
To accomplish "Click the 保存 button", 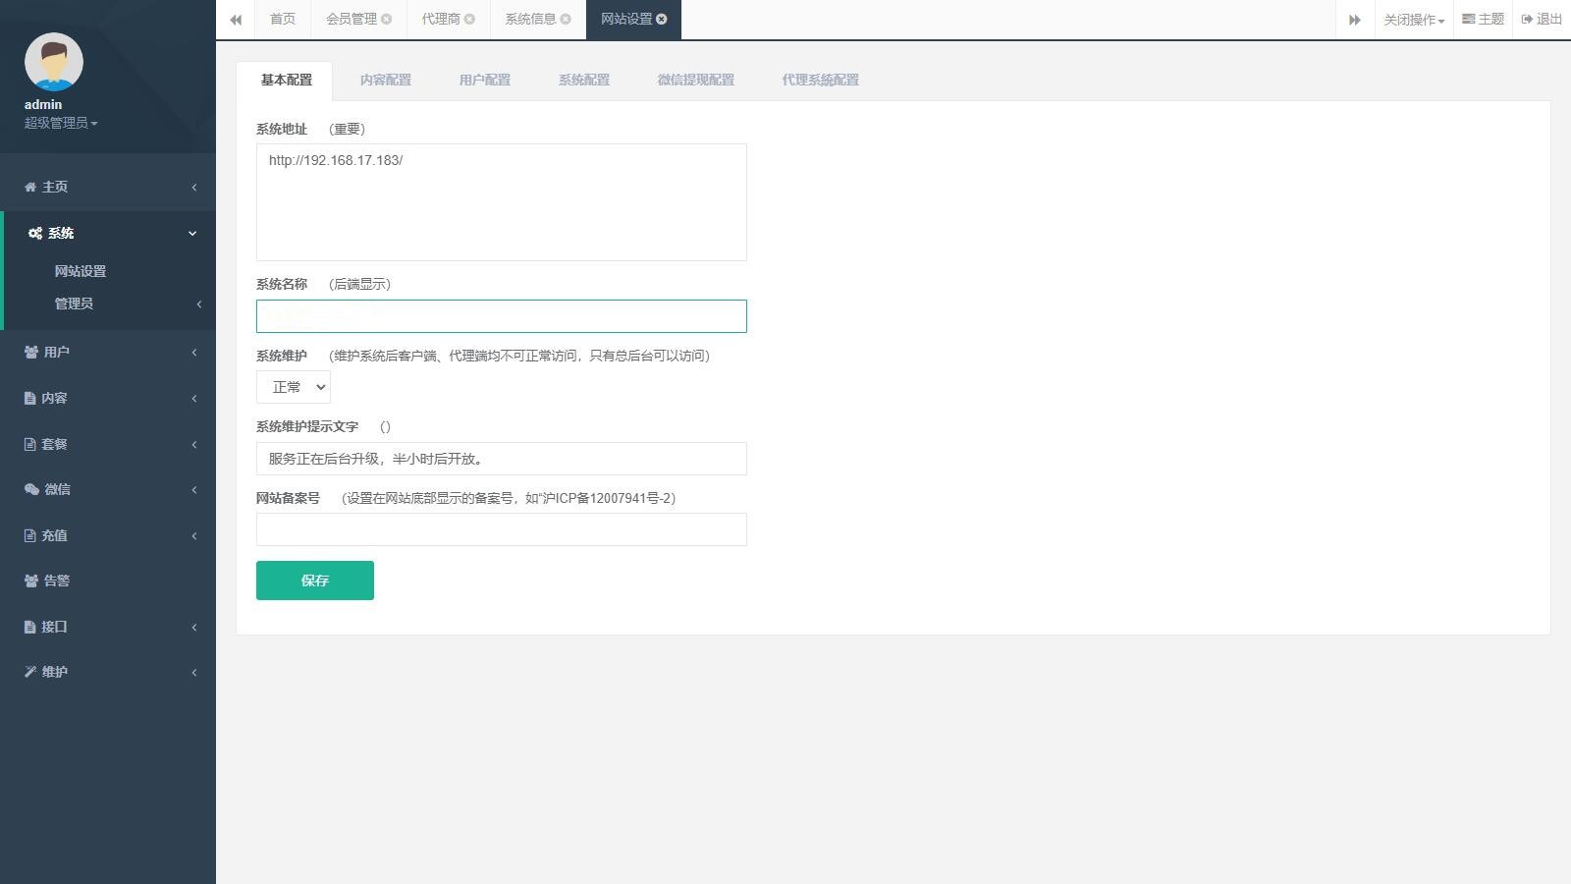I will (x=314, y=580).
